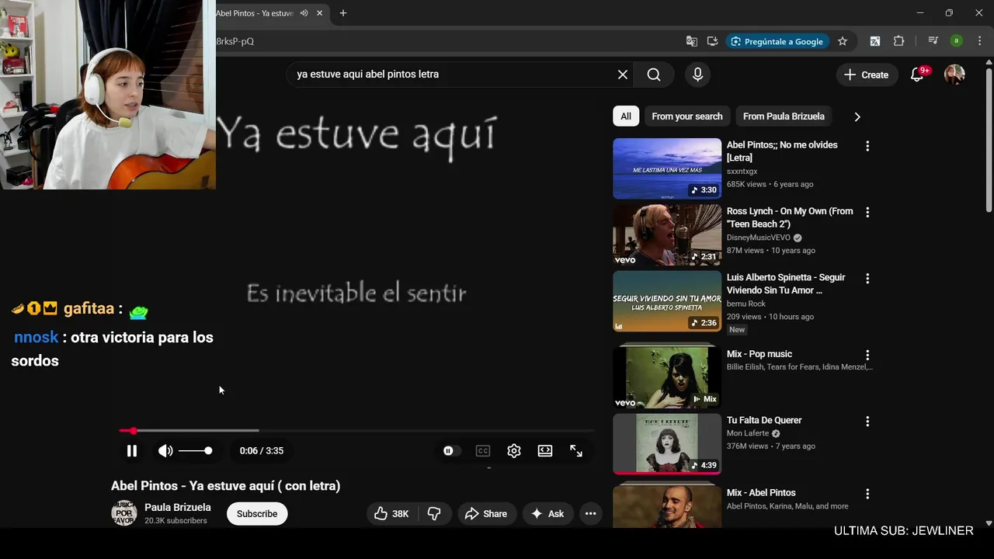994x559 pixels.
Task: Adjust the player volume slider
Action: [x=195, y=450]
